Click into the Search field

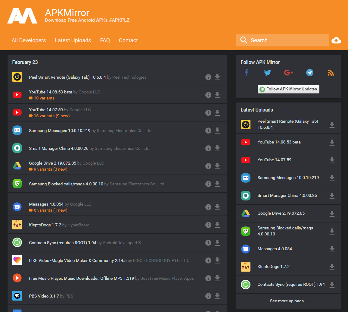283,40
